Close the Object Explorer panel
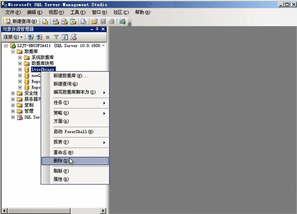The image size is (297, 214). [103, 29]
